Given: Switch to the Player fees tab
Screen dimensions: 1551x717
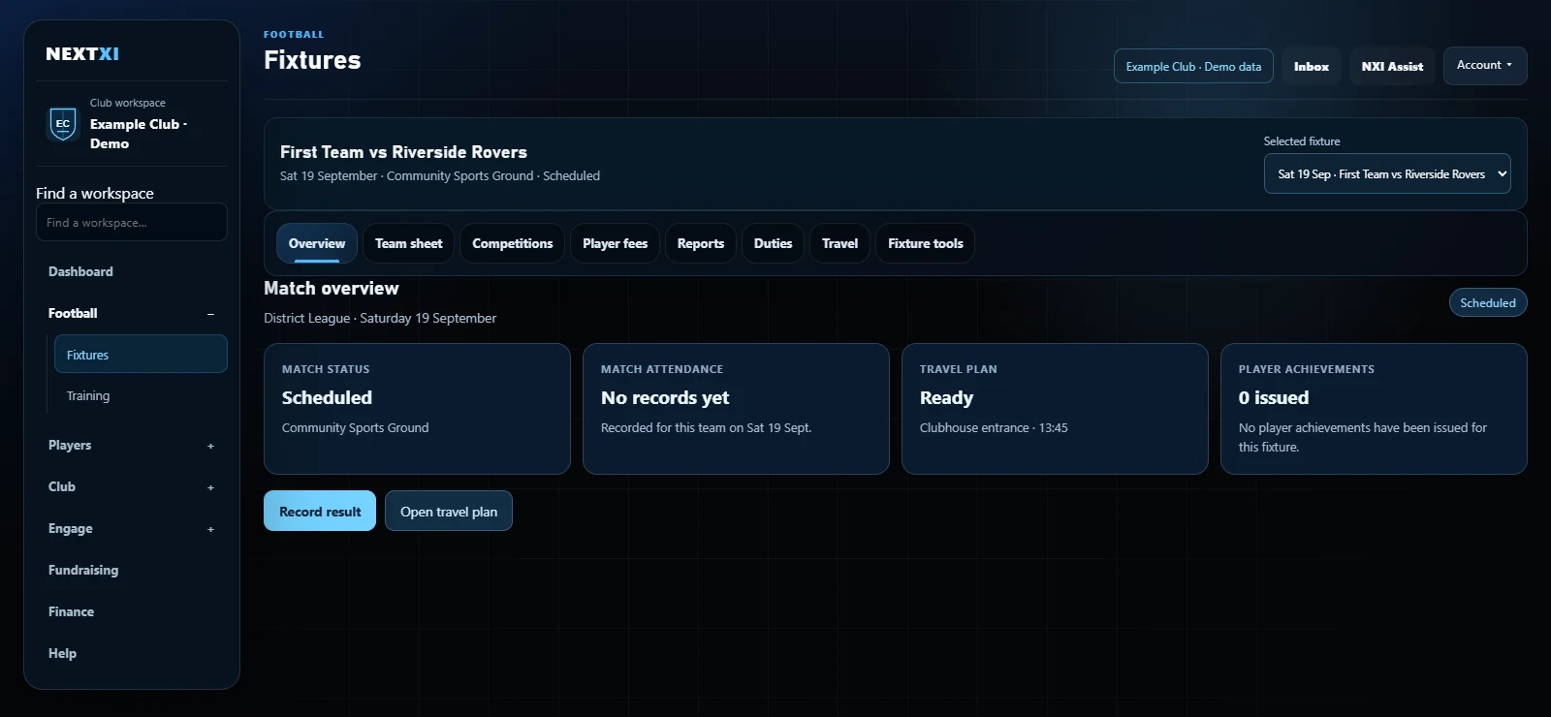Looking at the screenshot, I should (615, 243).
